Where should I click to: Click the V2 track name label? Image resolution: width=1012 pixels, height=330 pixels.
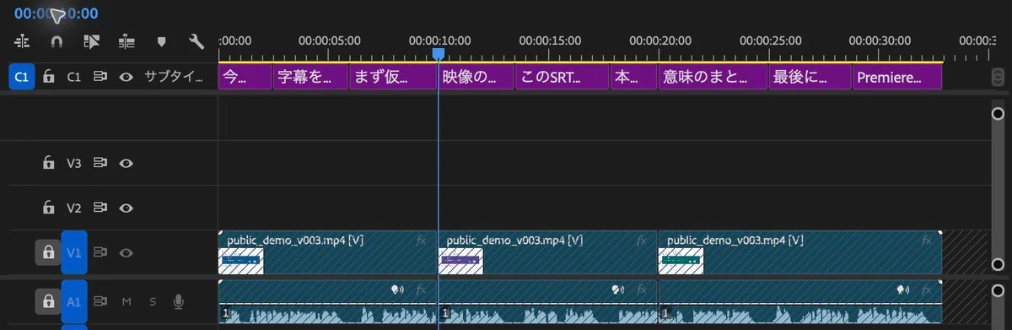74,208
